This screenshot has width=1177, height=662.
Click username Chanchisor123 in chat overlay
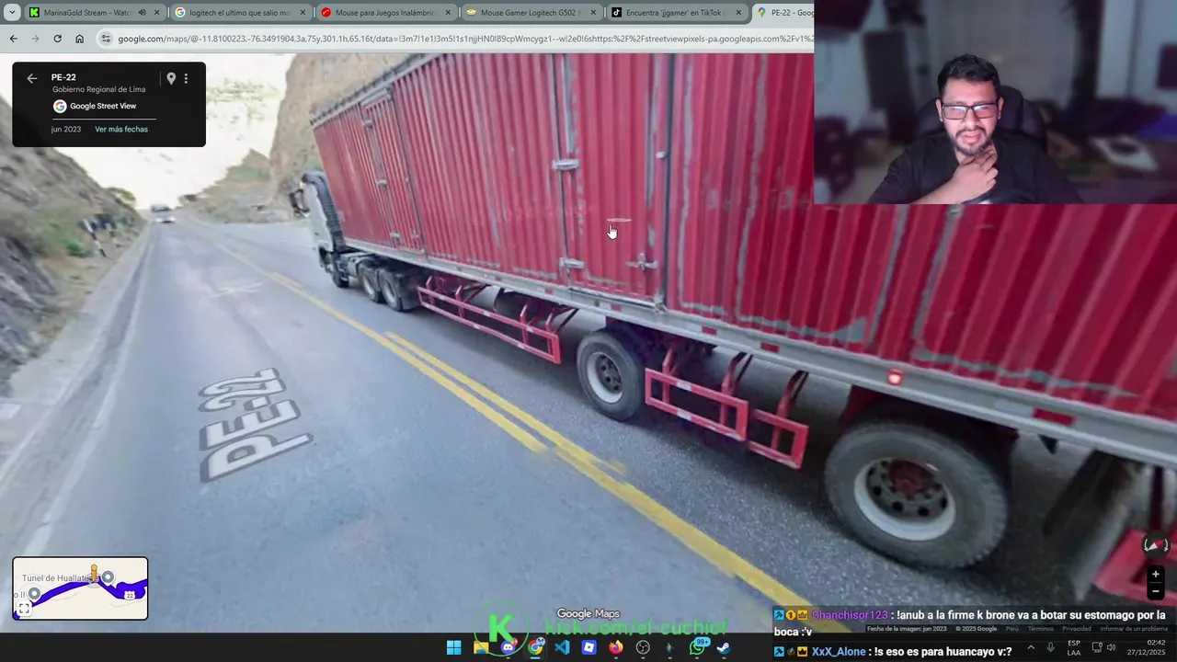850,615
